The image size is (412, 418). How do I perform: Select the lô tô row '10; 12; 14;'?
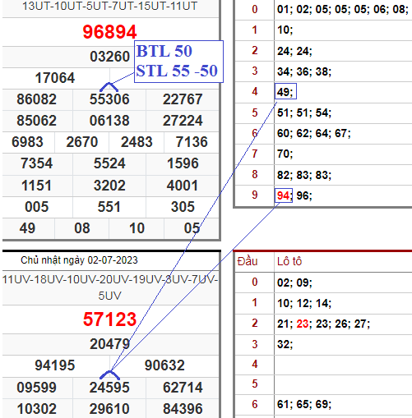304,303
